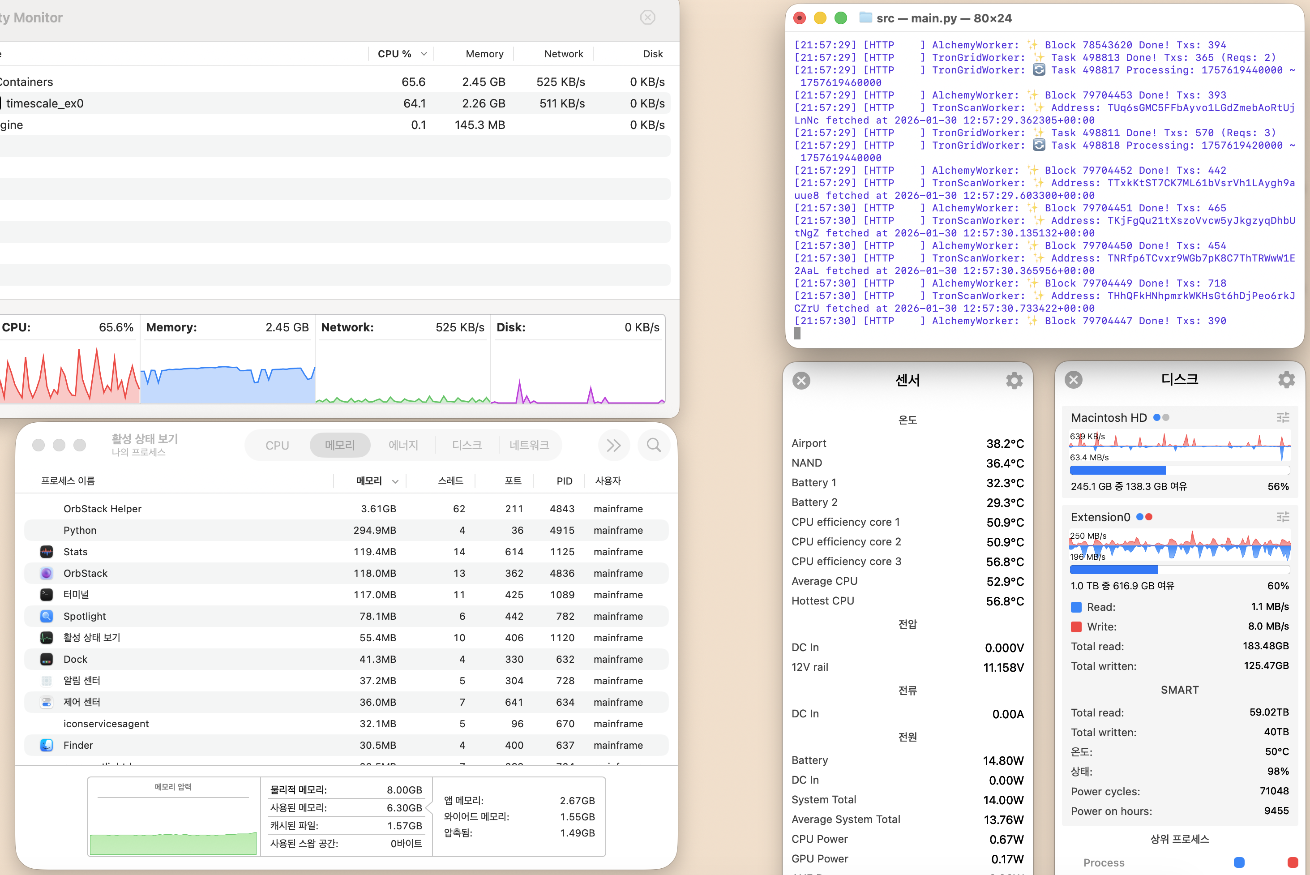This screenshot has height=875, width=1310.
Task: Close the 디스크 popup with X
Action: coord(1074,380)
